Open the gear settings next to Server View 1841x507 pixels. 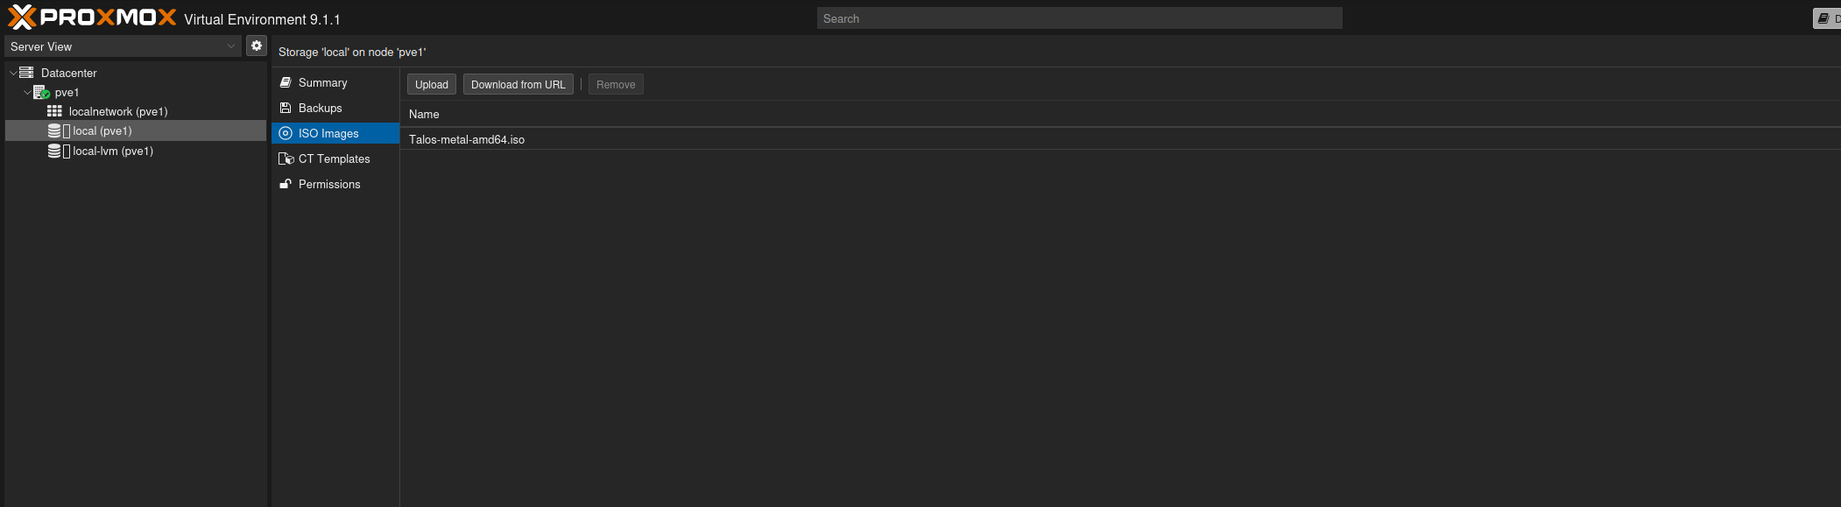[257, 46]
